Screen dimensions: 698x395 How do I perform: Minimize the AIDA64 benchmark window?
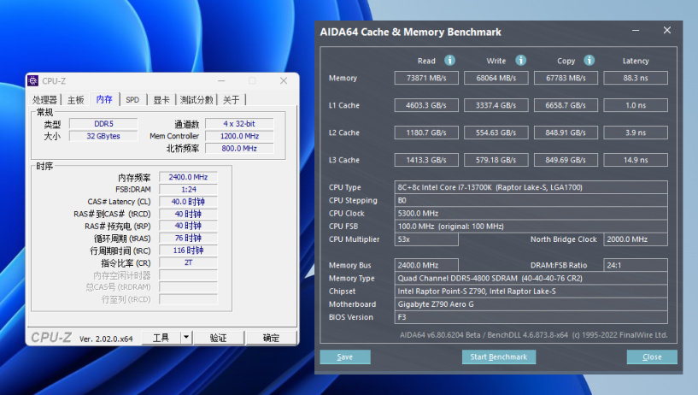[636, 31]
